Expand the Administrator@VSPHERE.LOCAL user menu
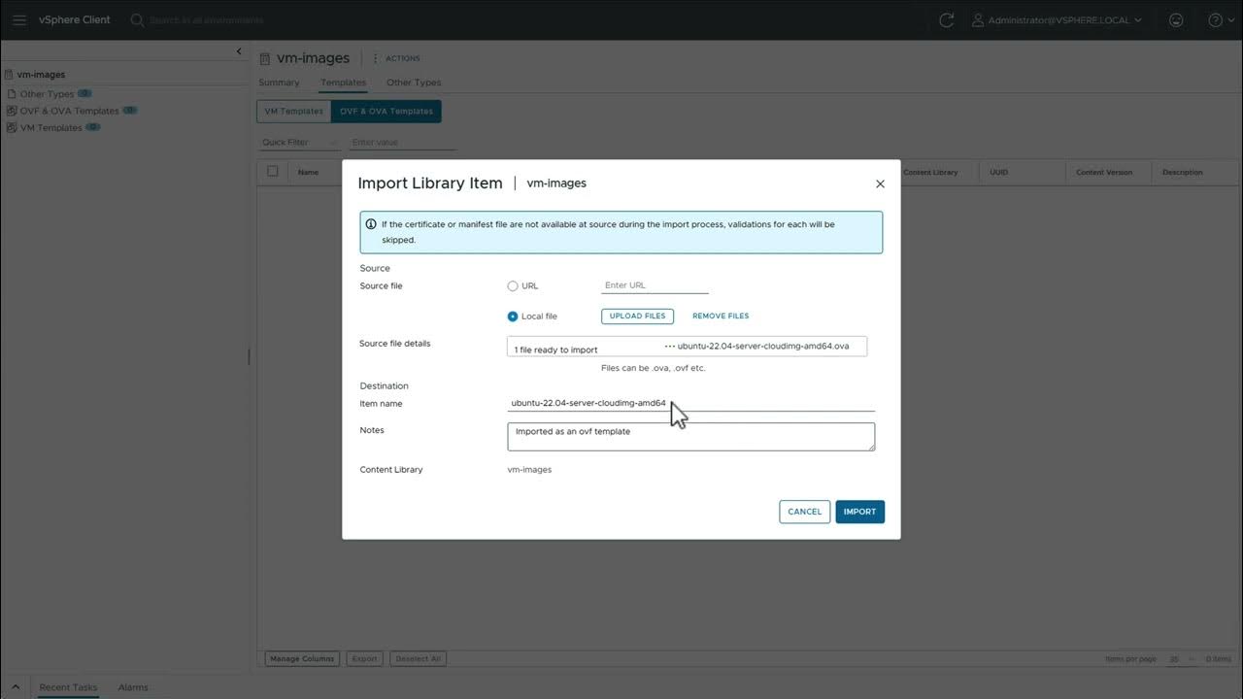The width and height of the screenshot is (1243, 699). pos(1058,19)
